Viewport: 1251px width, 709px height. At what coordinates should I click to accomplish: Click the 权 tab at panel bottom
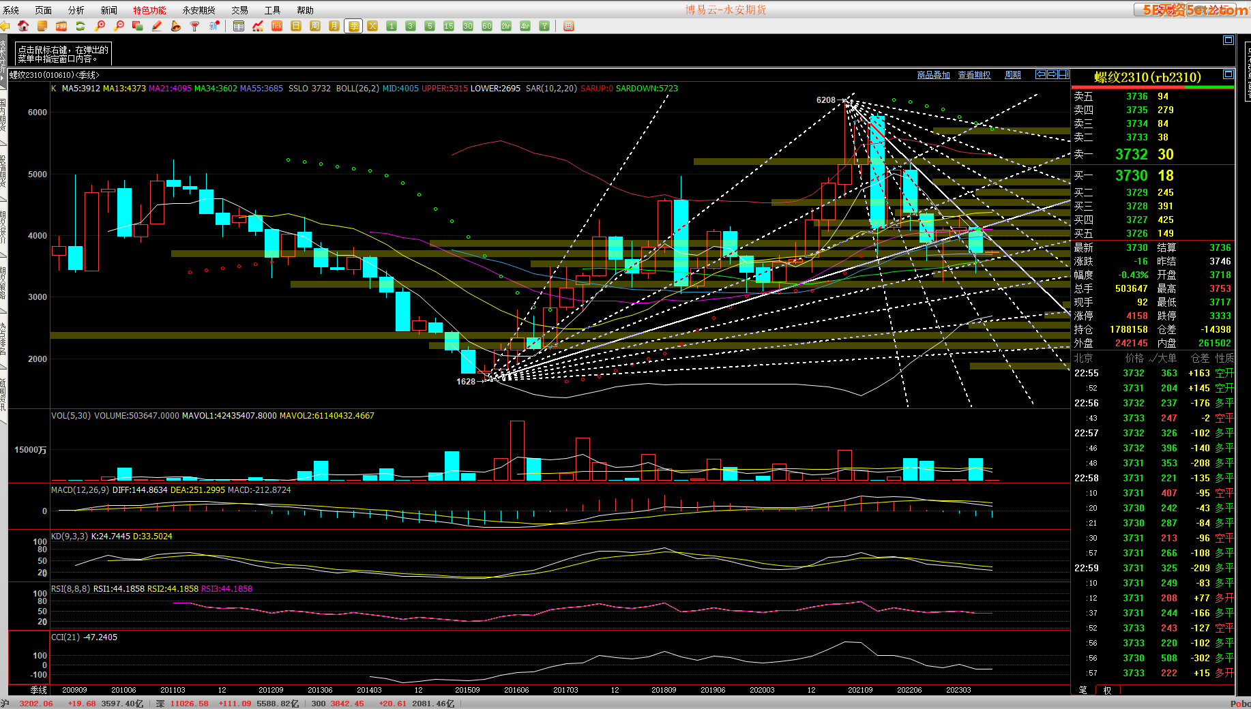(1107, 690)
